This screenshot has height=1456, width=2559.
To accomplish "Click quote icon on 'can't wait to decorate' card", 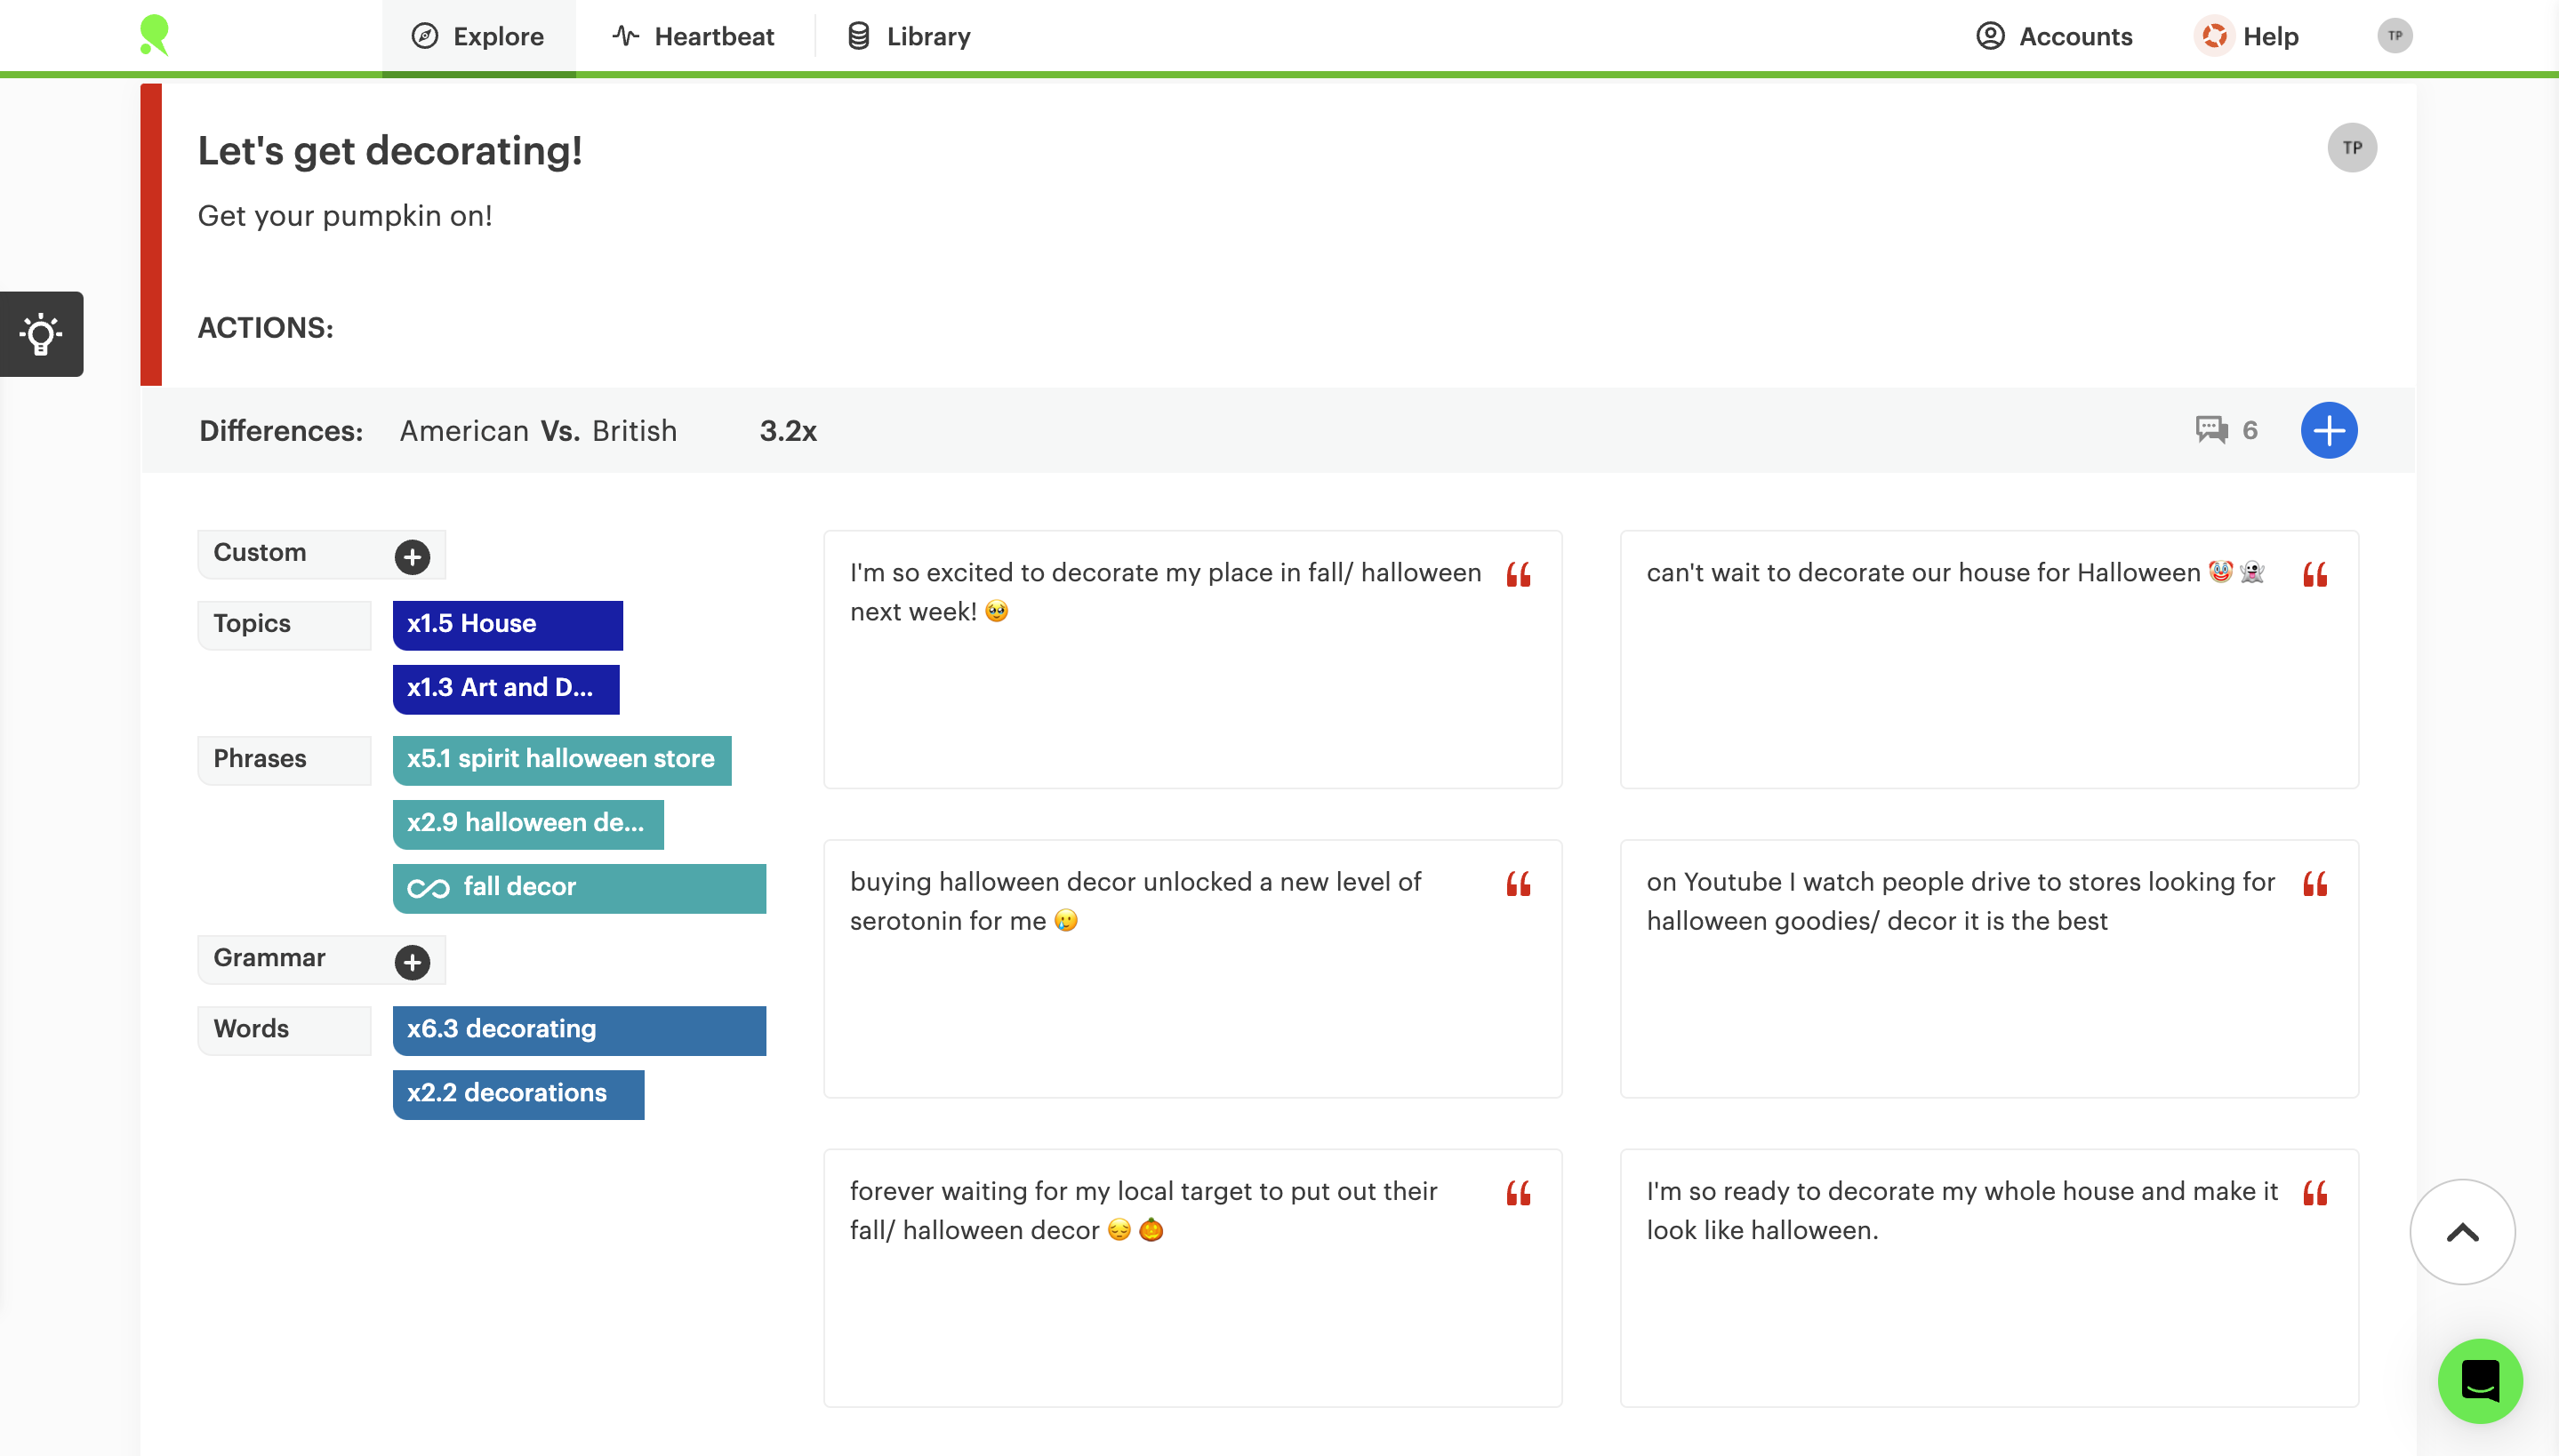I will (x=2314, y=574).
